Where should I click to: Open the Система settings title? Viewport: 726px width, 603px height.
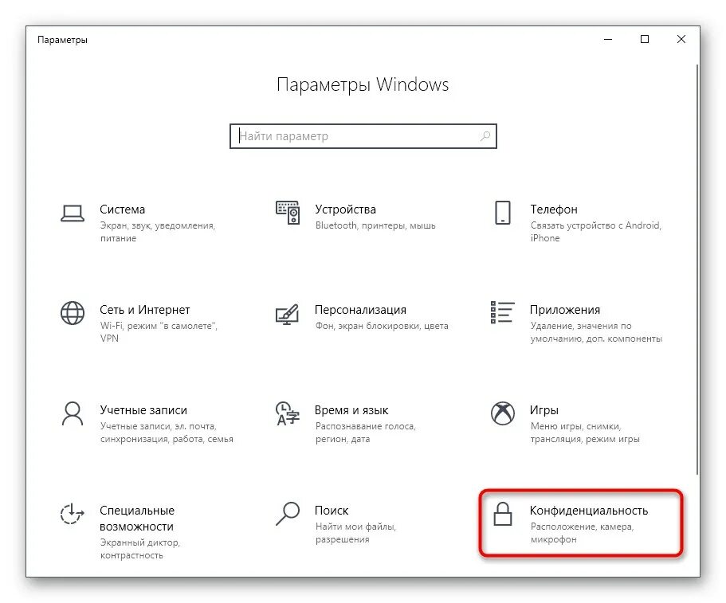click(122, 209)
